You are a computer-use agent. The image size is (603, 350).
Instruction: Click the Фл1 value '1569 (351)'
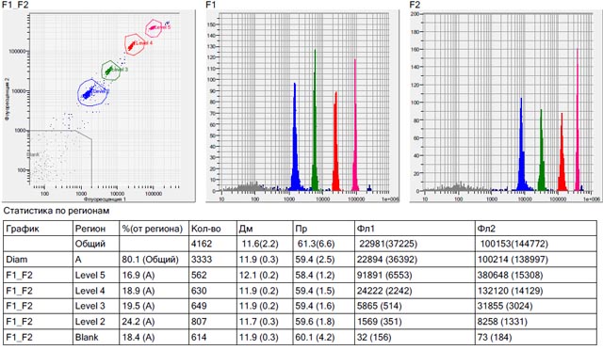379,322
